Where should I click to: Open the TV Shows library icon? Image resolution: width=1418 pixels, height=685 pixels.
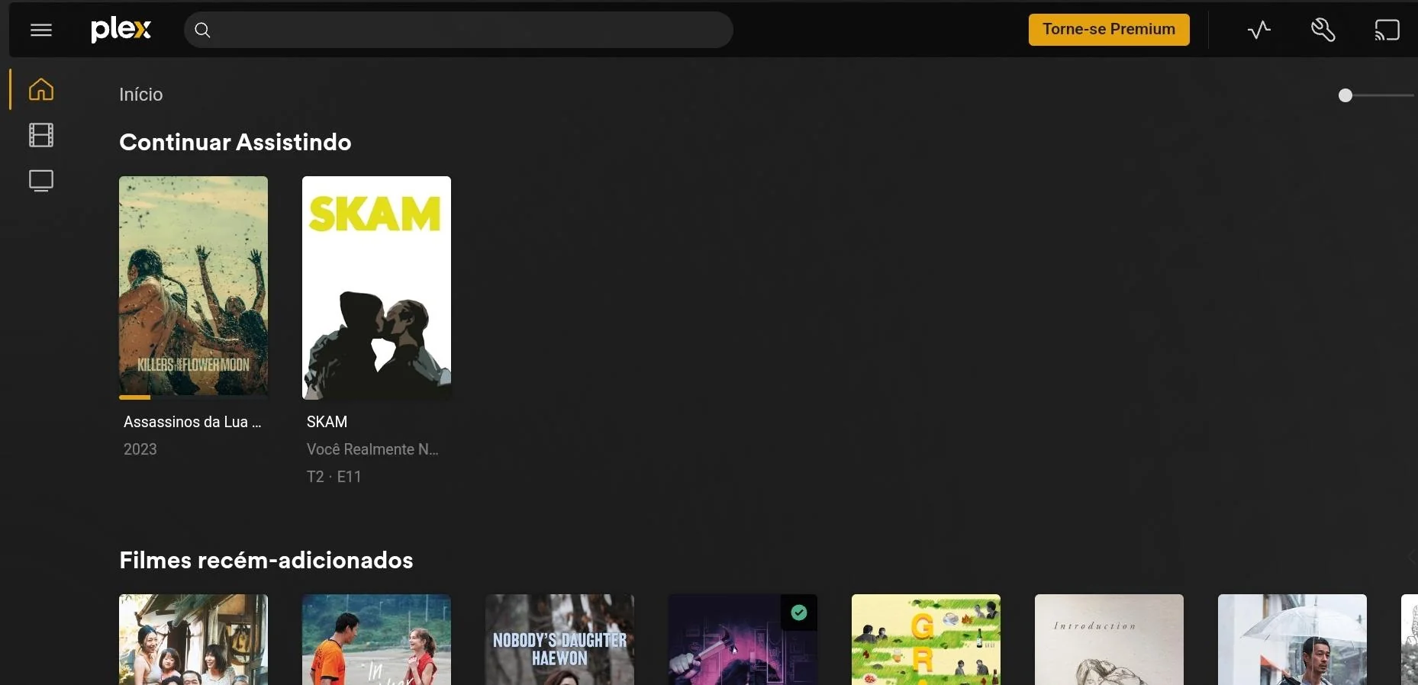click(x=41, y=181)
